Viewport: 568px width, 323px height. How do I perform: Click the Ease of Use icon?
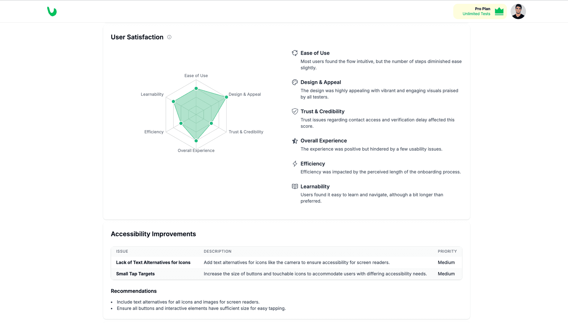click(x=295, y=53)
